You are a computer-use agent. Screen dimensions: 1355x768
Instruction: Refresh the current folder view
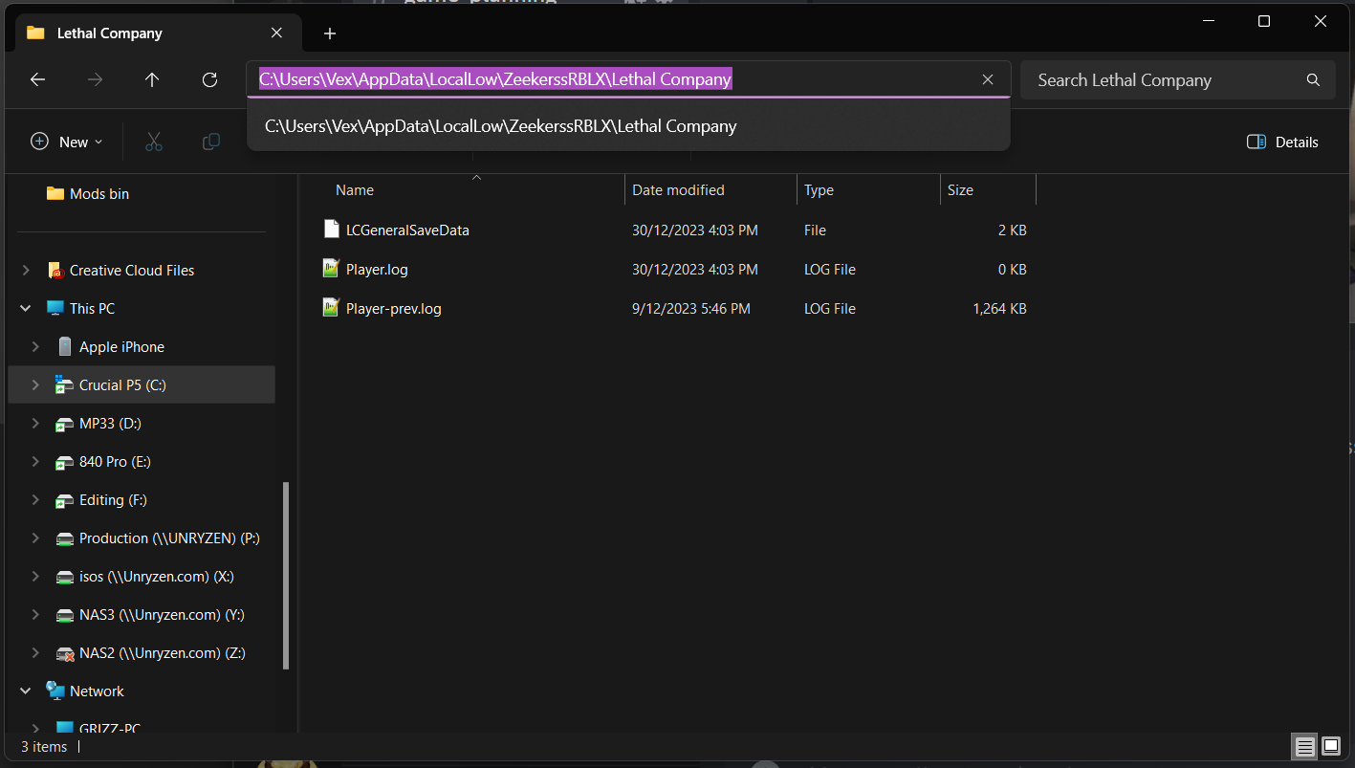click(x=209, y=80)
